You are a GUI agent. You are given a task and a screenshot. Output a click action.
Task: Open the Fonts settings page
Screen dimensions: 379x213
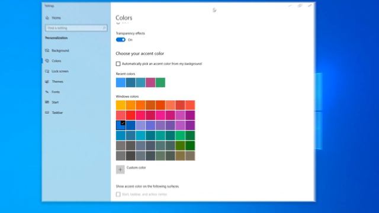pyautogui.click(x=56, y=92)
